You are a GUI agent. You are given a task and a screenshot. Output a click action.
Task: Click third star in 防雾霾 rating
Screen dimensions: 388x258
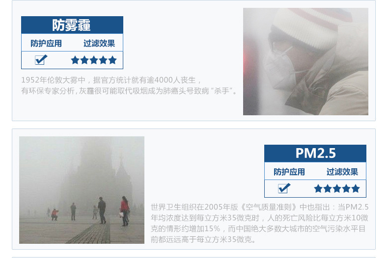pyautogui.click(x=94, y=60)
